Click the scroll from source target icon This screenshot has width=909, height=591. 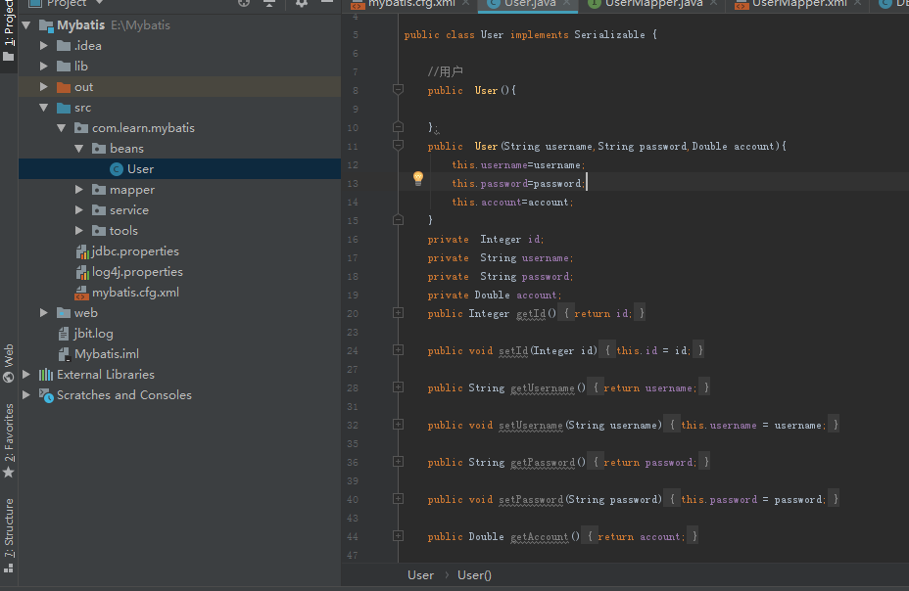[x=244, y=4]
